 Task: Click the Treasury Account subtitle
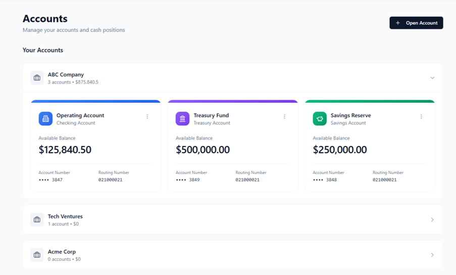[212, 123]
